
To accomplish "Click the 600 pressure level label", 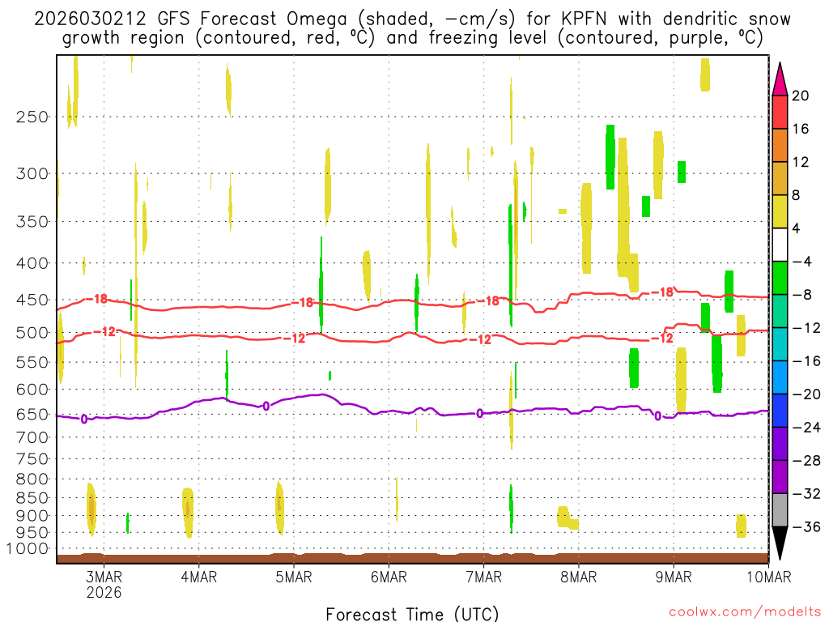I will [32, 390].
